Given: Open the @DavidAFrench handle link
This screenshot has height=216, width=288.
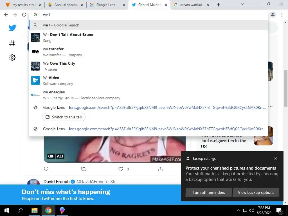Looking at the screenshot, I should pos(91,182).
